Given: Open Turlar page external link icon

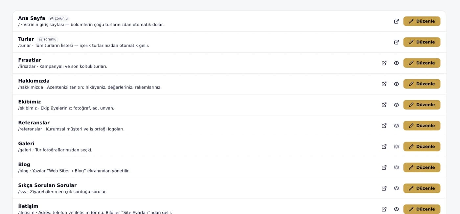Looking at the screenshot, I should click(396, 42).
